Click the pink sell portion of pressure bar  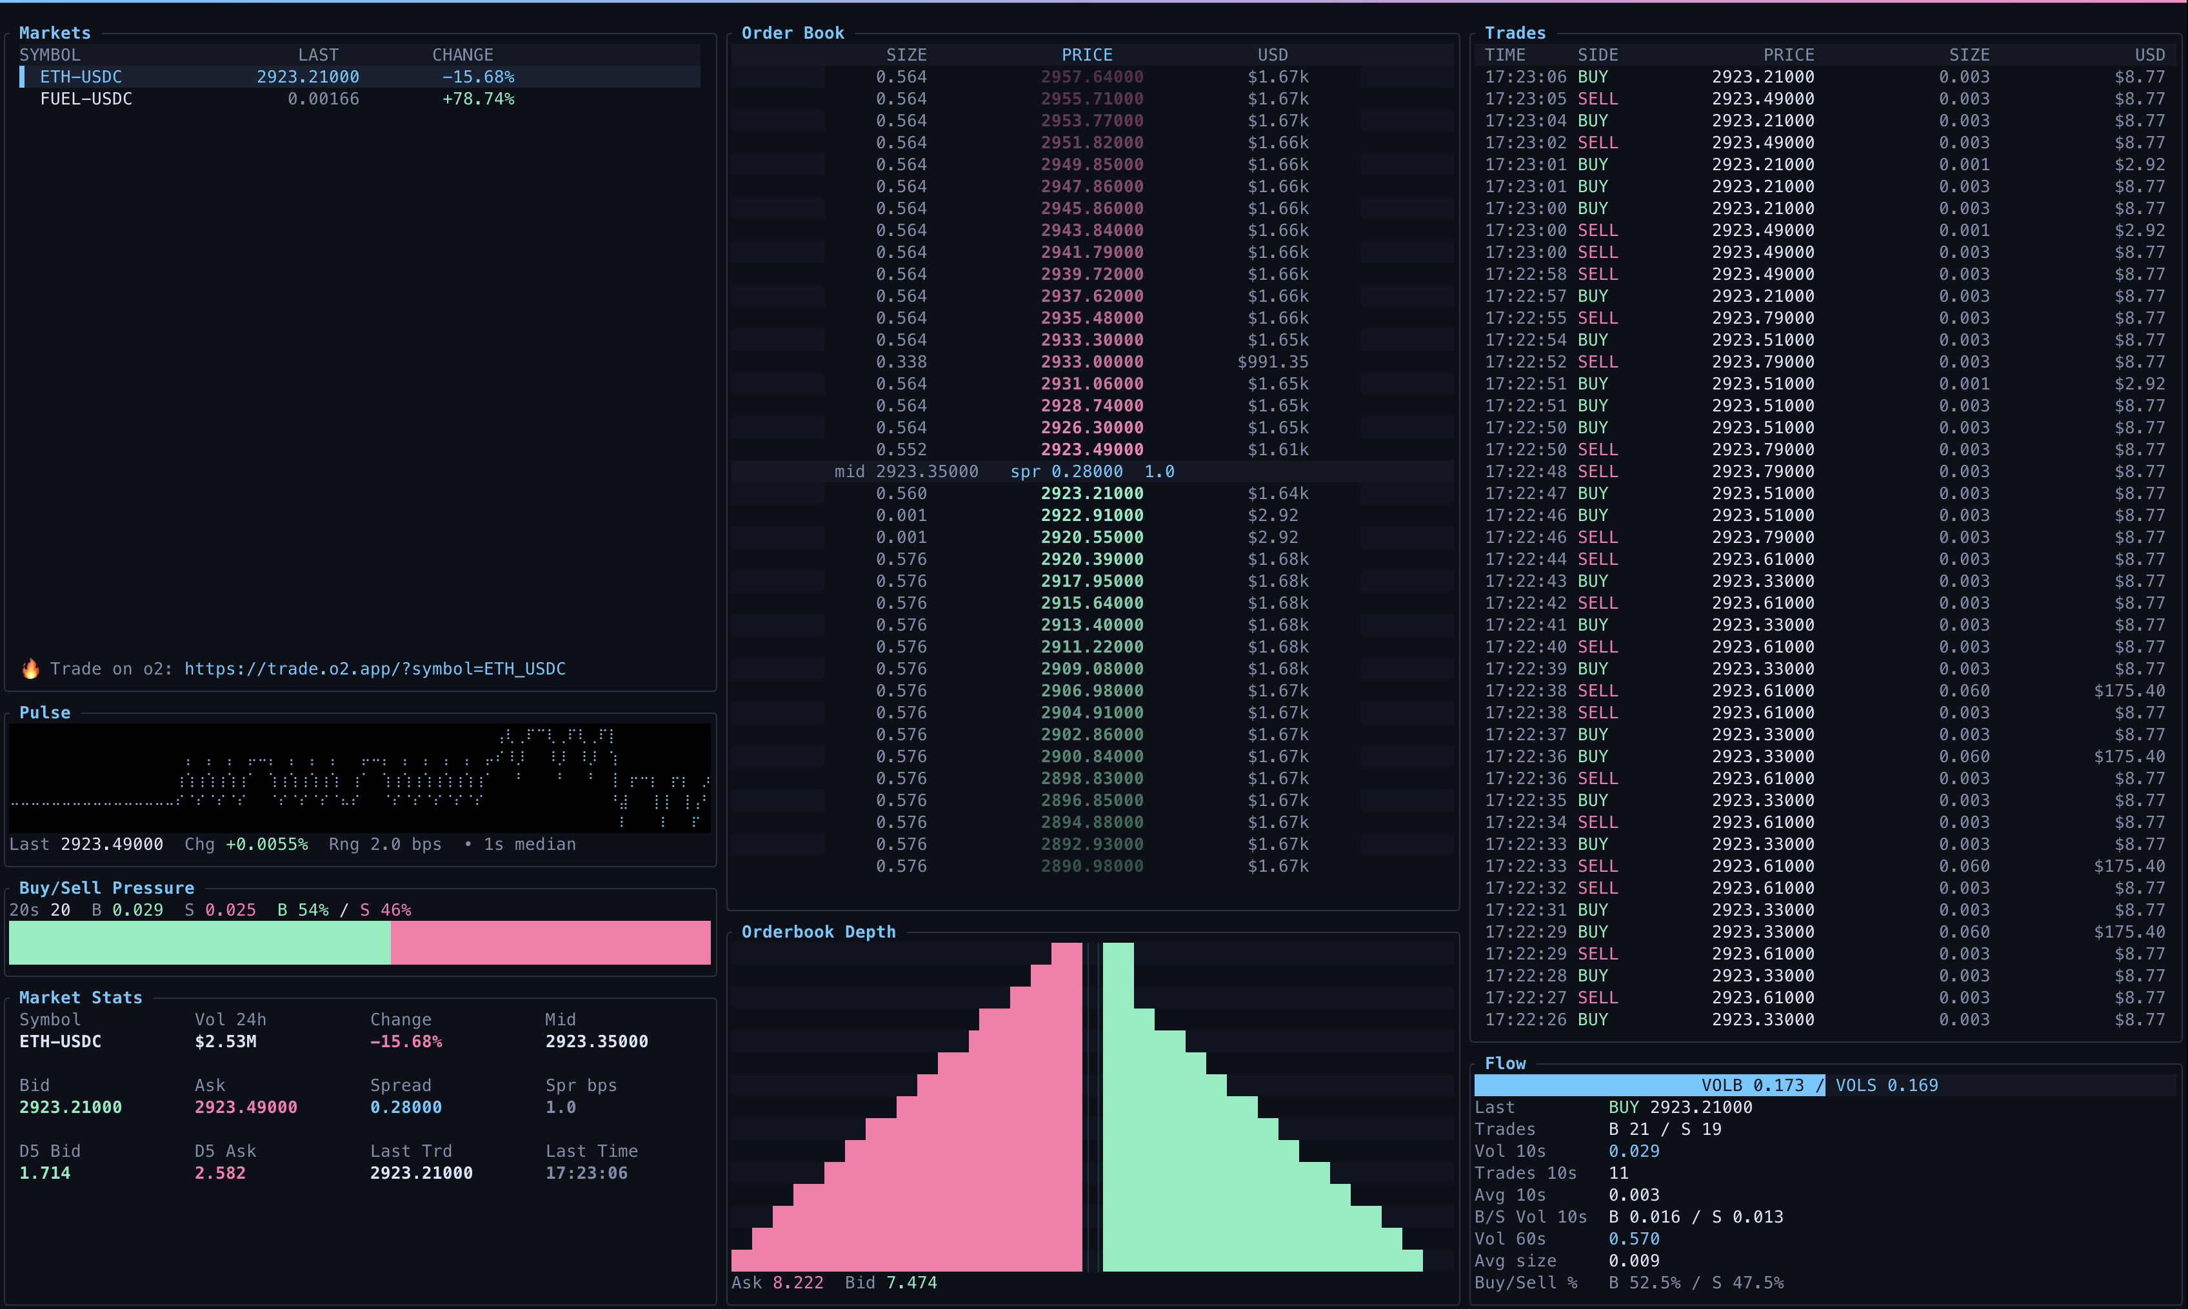click(x=550, y=942)
